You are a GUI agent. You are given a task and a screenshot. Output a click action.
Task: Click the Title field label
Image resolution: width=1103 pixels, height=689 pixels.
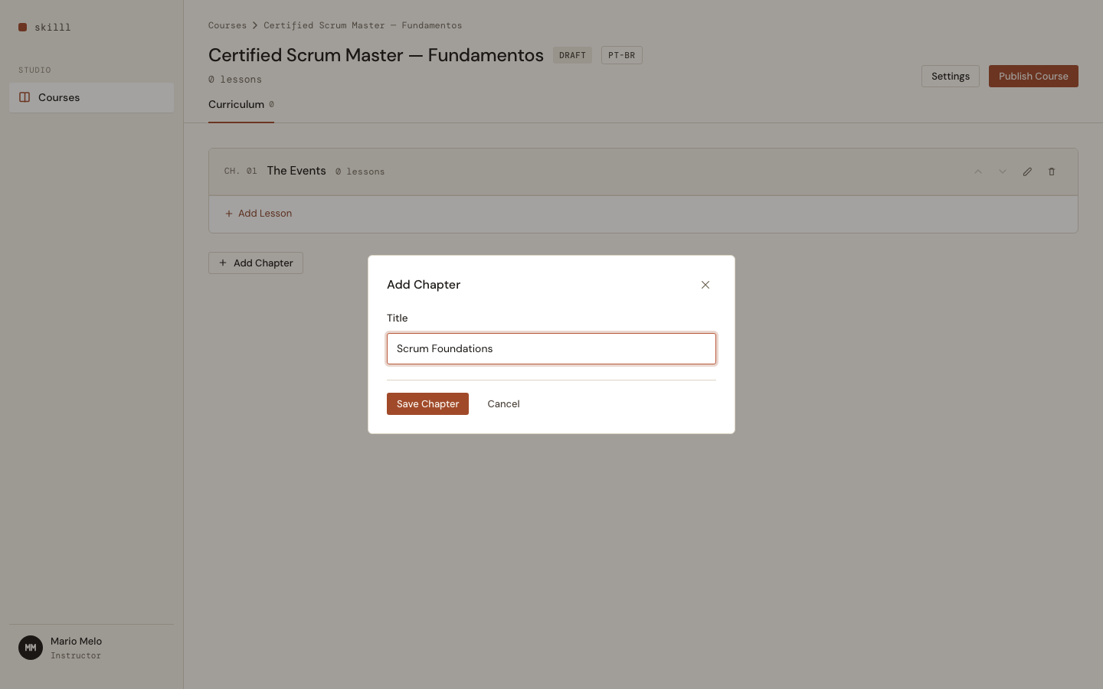pyautogui.click(x=398, y=318)
